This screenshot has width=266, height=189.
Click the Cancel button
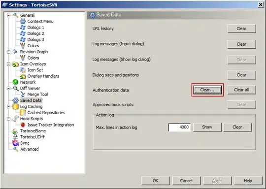186,181
